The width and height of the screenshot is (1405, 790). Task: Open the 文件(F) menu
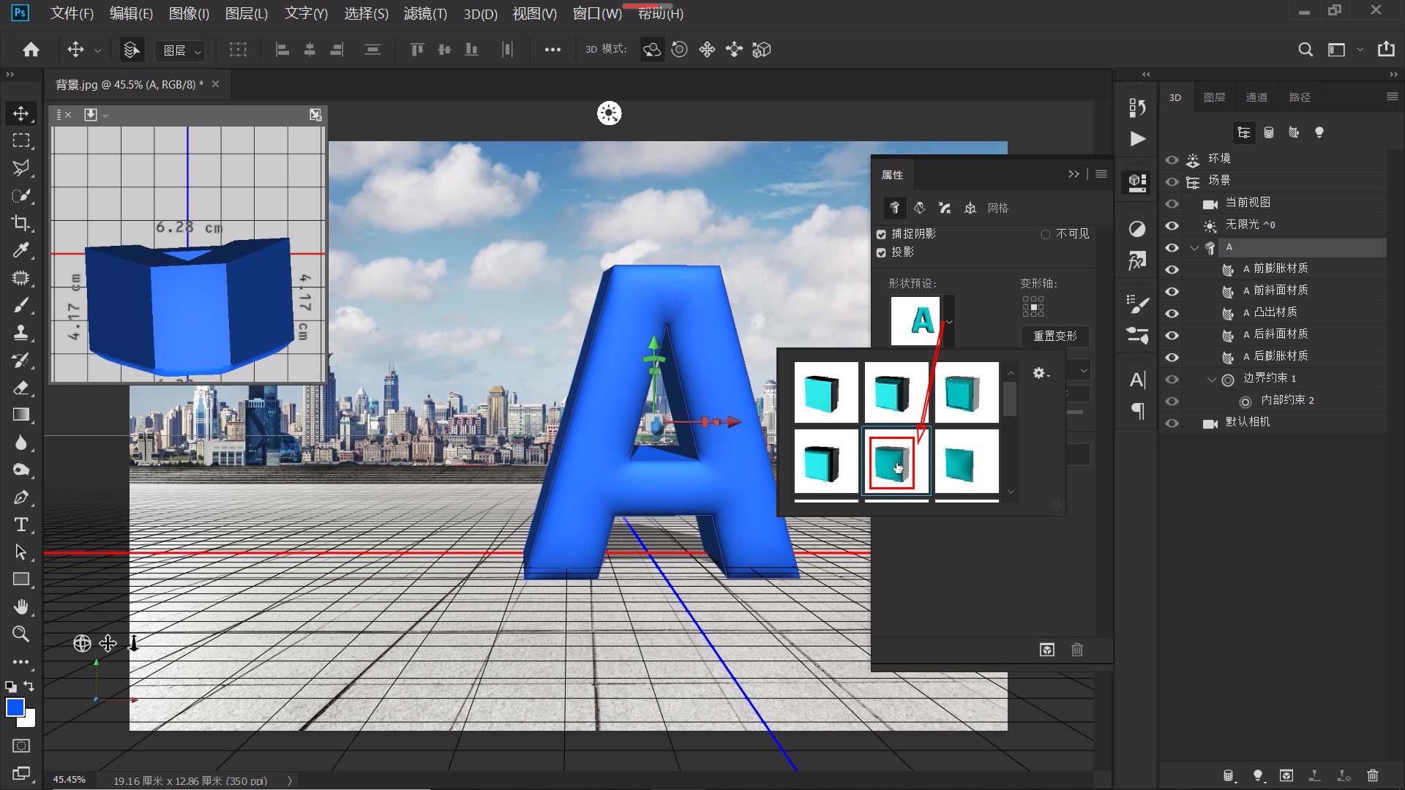click(72, 13)
